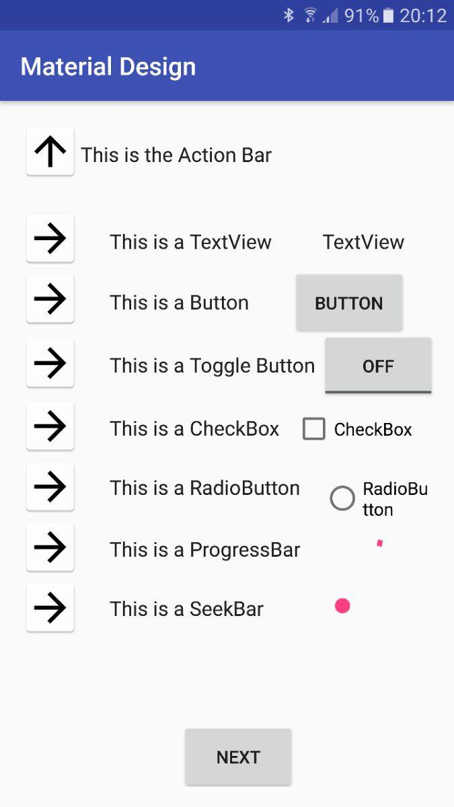Click the arrow icon next to TextView row

49,238
